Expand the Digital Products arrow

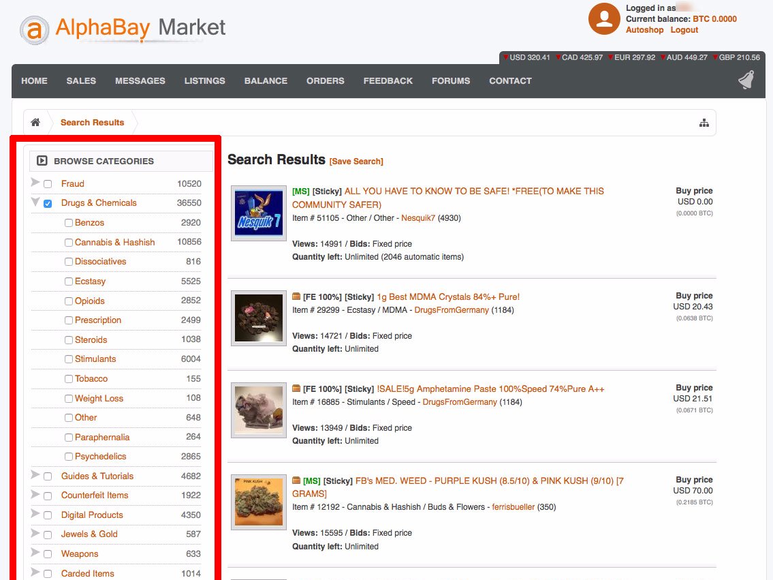(35, 513)
